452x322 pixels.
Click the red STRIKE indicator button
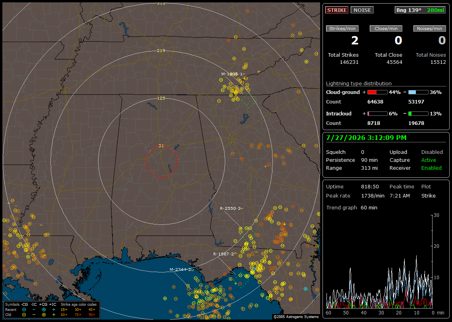point(337,10)
